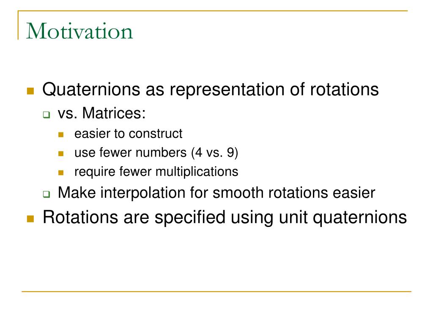Click the word Quaternions in first bullet
Viewport: 433px width, 324px height.
pyautogui.click(x=91, y=89)
